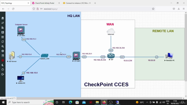The image size is (187, 105).
Task: Go back to previous page
Action: [x=3, y=9]
